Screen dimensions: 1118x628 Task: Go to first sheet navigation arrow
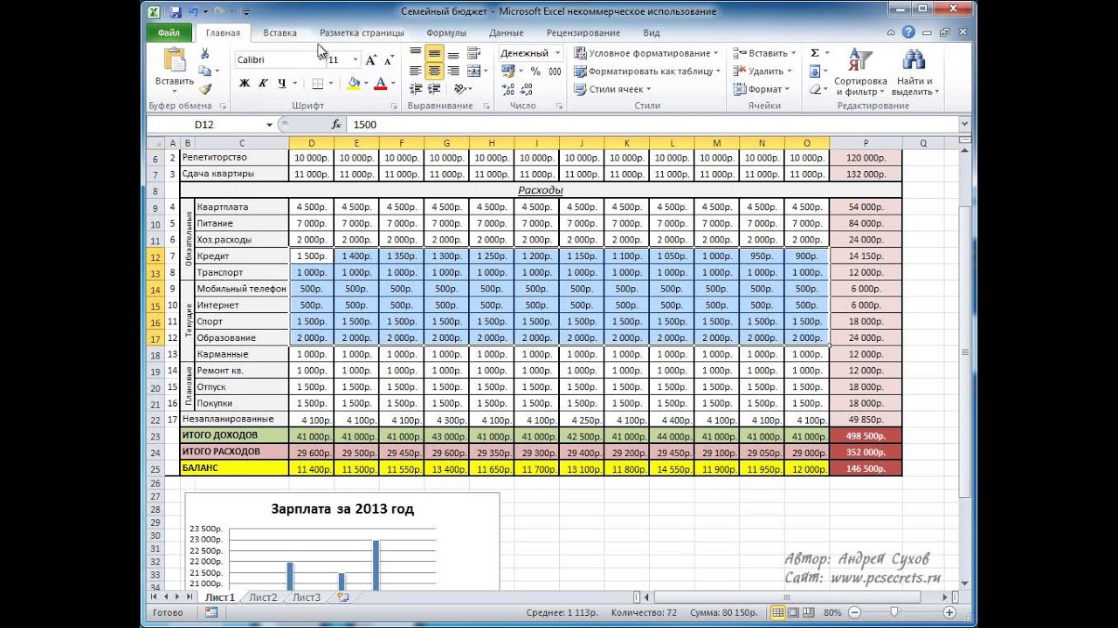[155, 597]
